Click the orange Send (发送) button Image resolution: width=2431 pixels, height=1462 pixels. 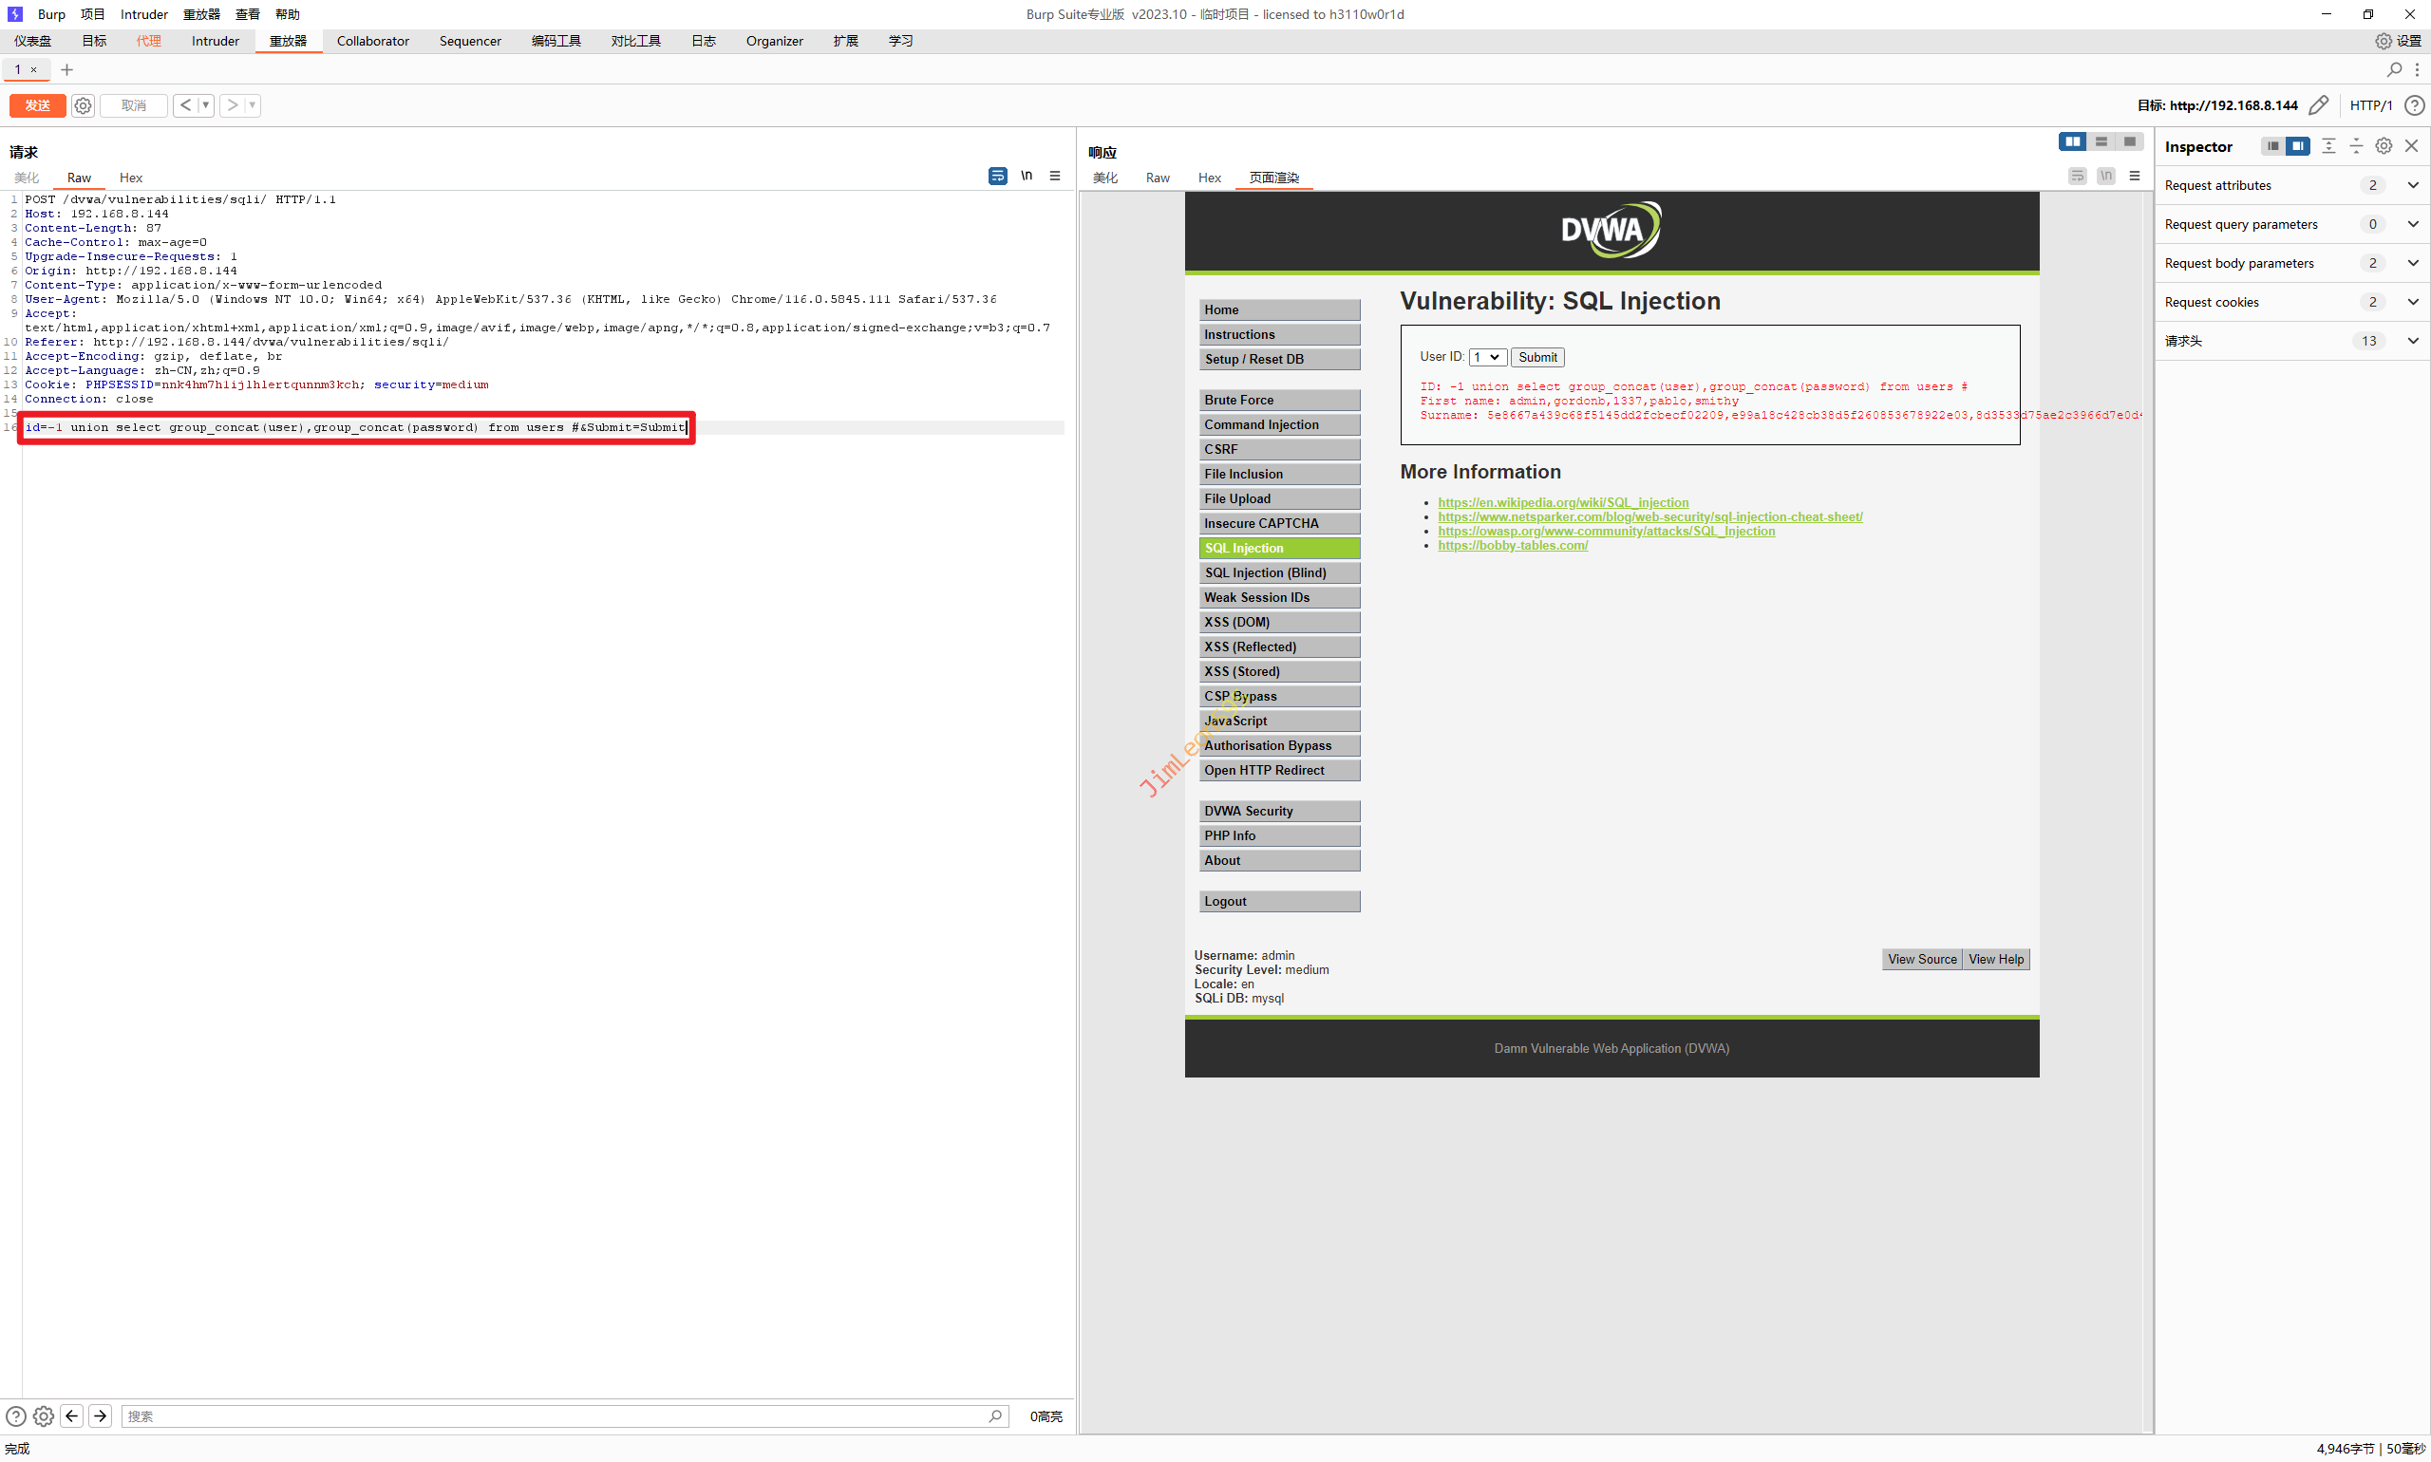[x=37, y=105]
